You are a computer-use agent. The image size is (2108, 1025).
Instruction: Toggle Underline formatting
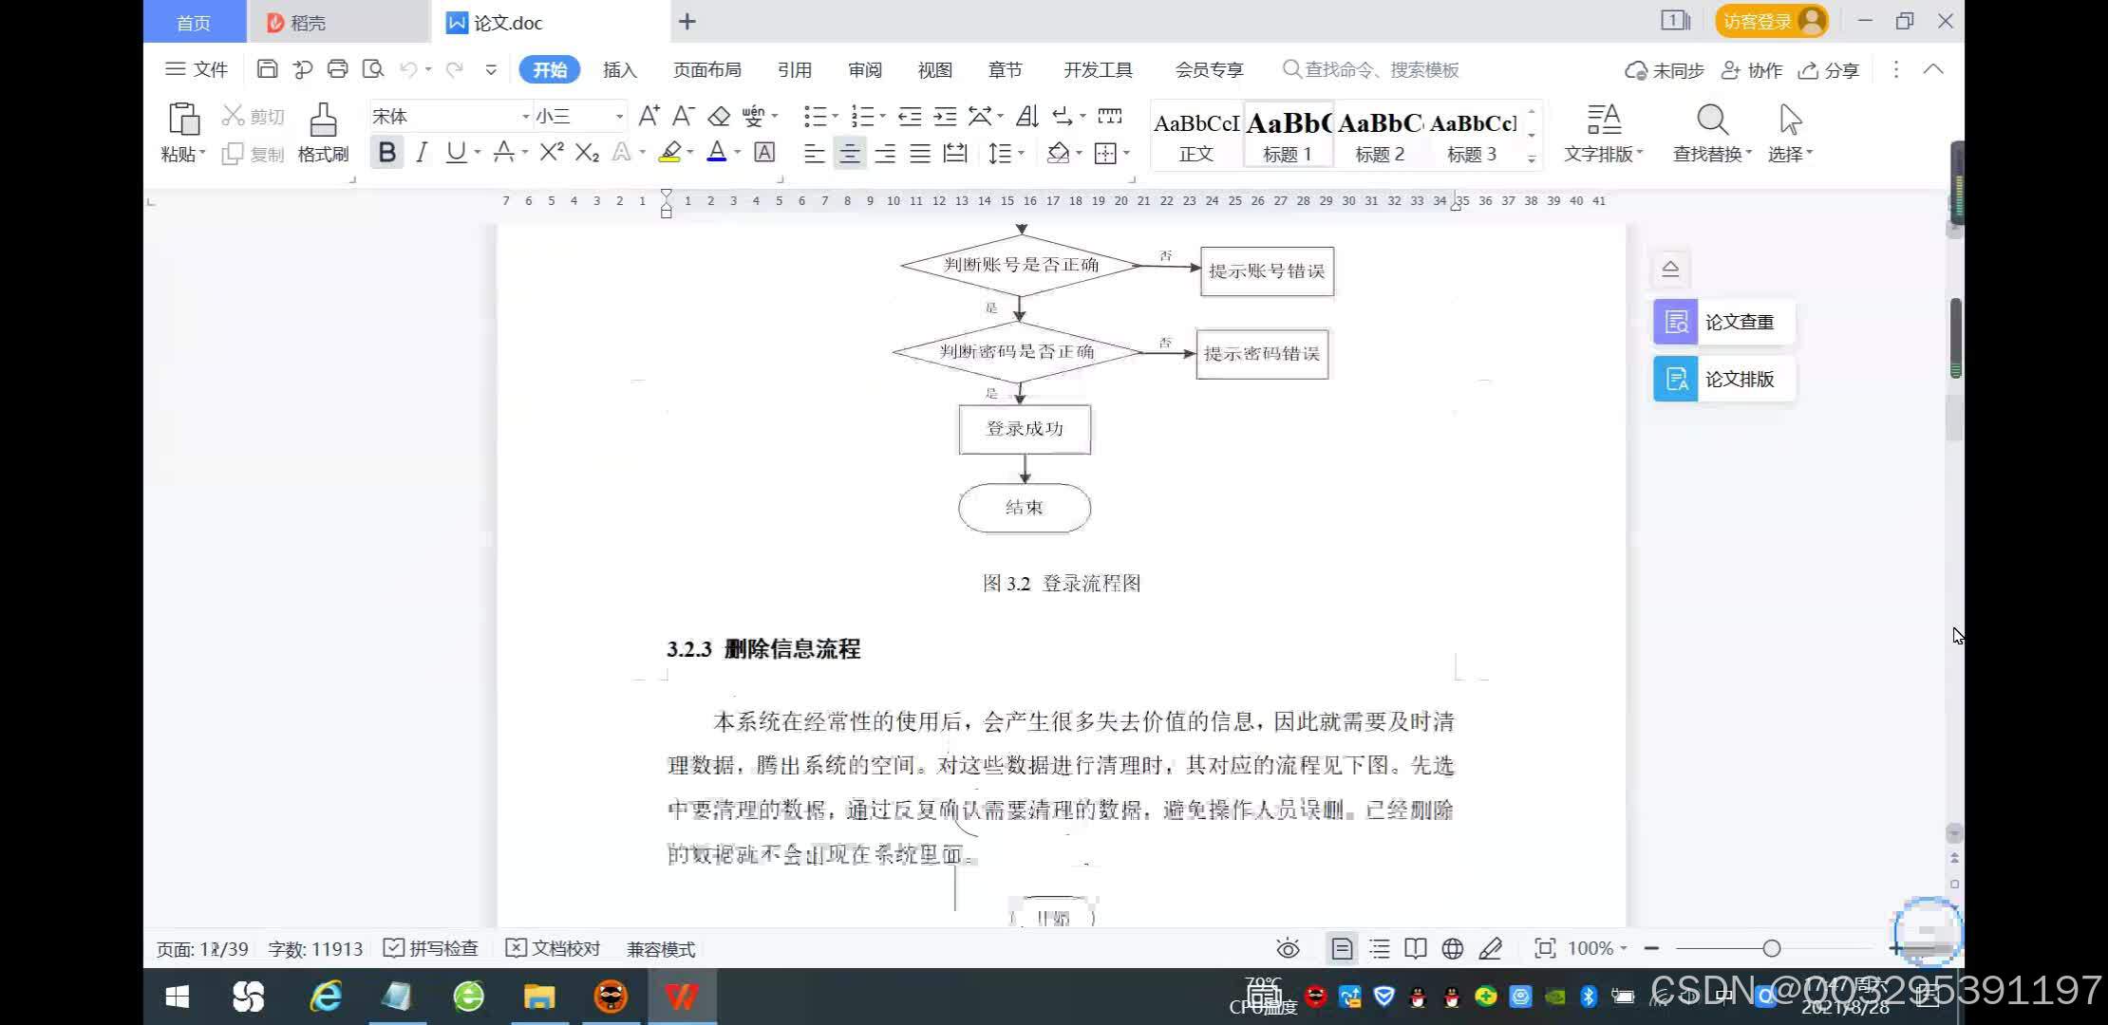coord(456,152)
